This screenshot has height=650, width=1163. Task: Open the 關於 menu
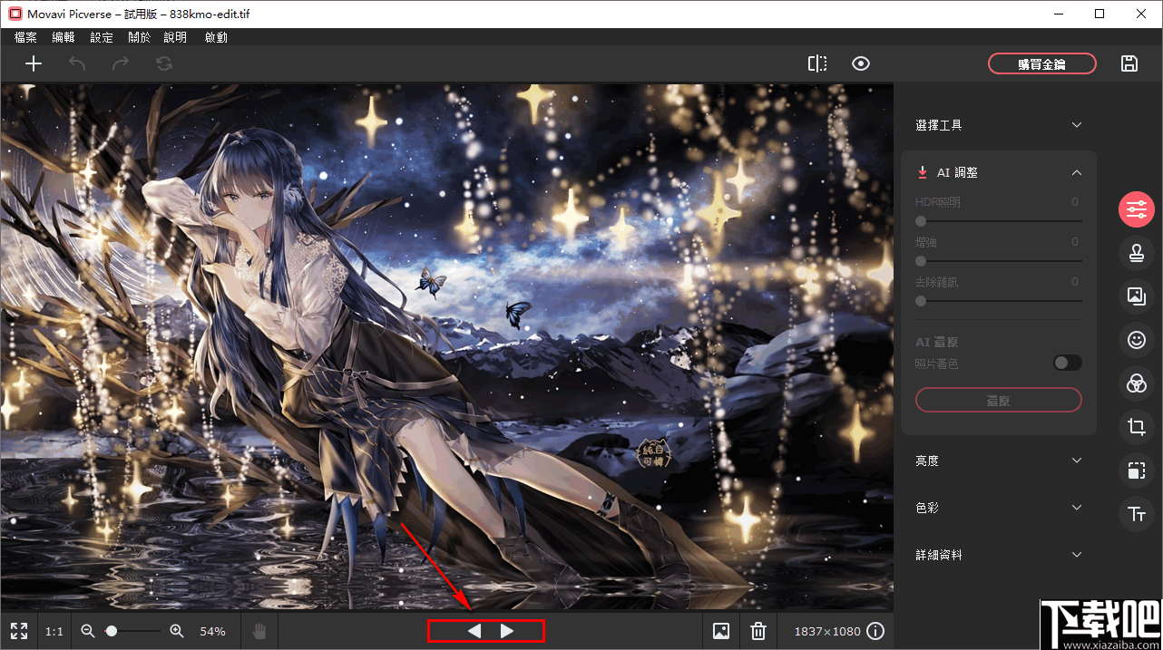[140, 37]
